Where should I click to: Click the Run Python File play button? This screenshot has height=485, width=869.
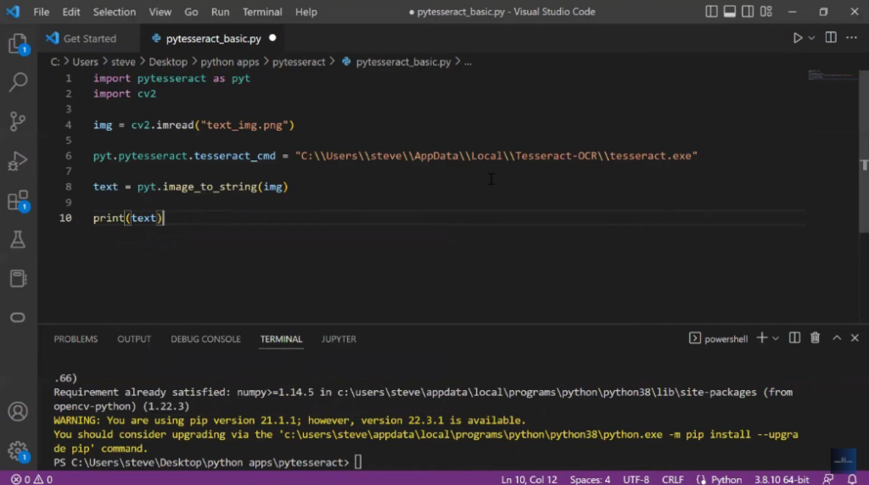(797, 38)
